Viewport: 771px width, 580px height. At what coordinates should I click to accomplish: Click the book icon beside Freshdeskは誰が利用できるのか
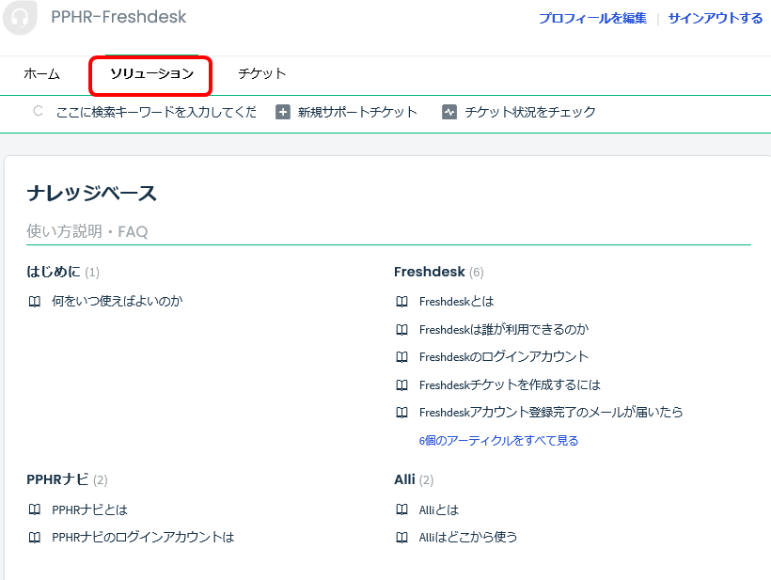pos(401,329)
